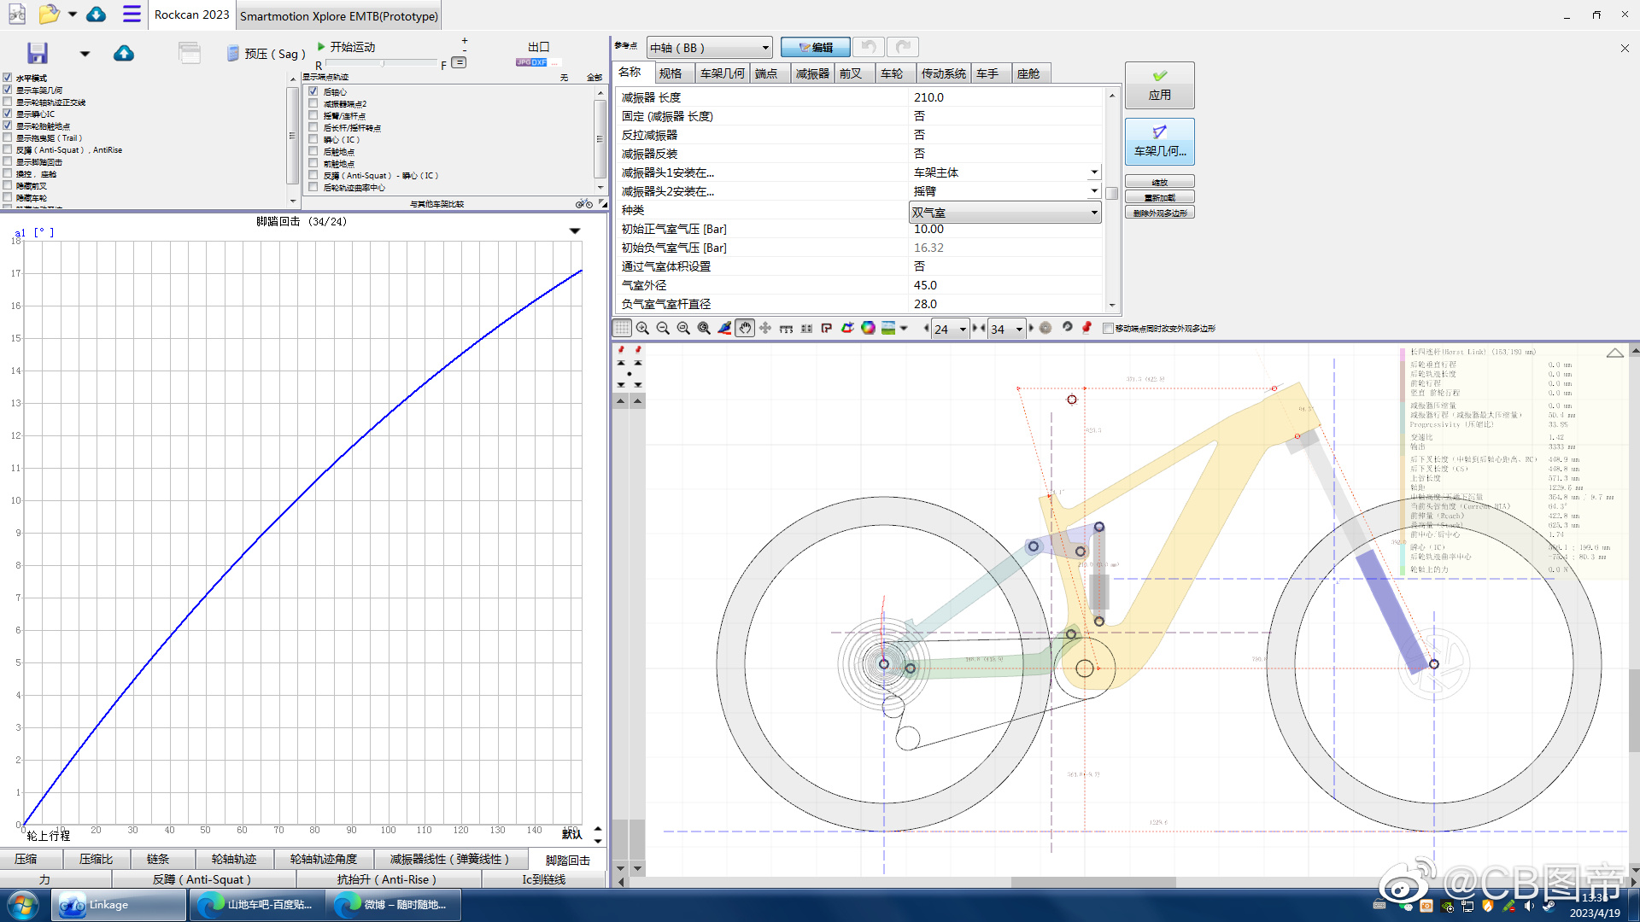This screenshot has width=1640, height=922.
Task: Toggle the grid display icon
Action: (x=622, y=328)
